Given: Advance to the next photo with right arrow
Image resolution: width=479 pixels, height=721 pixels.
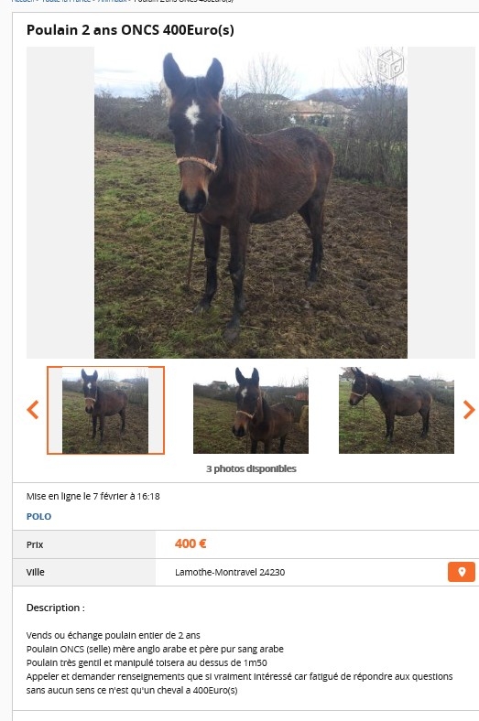Looking at the screenshot, I should click(468, 410).
